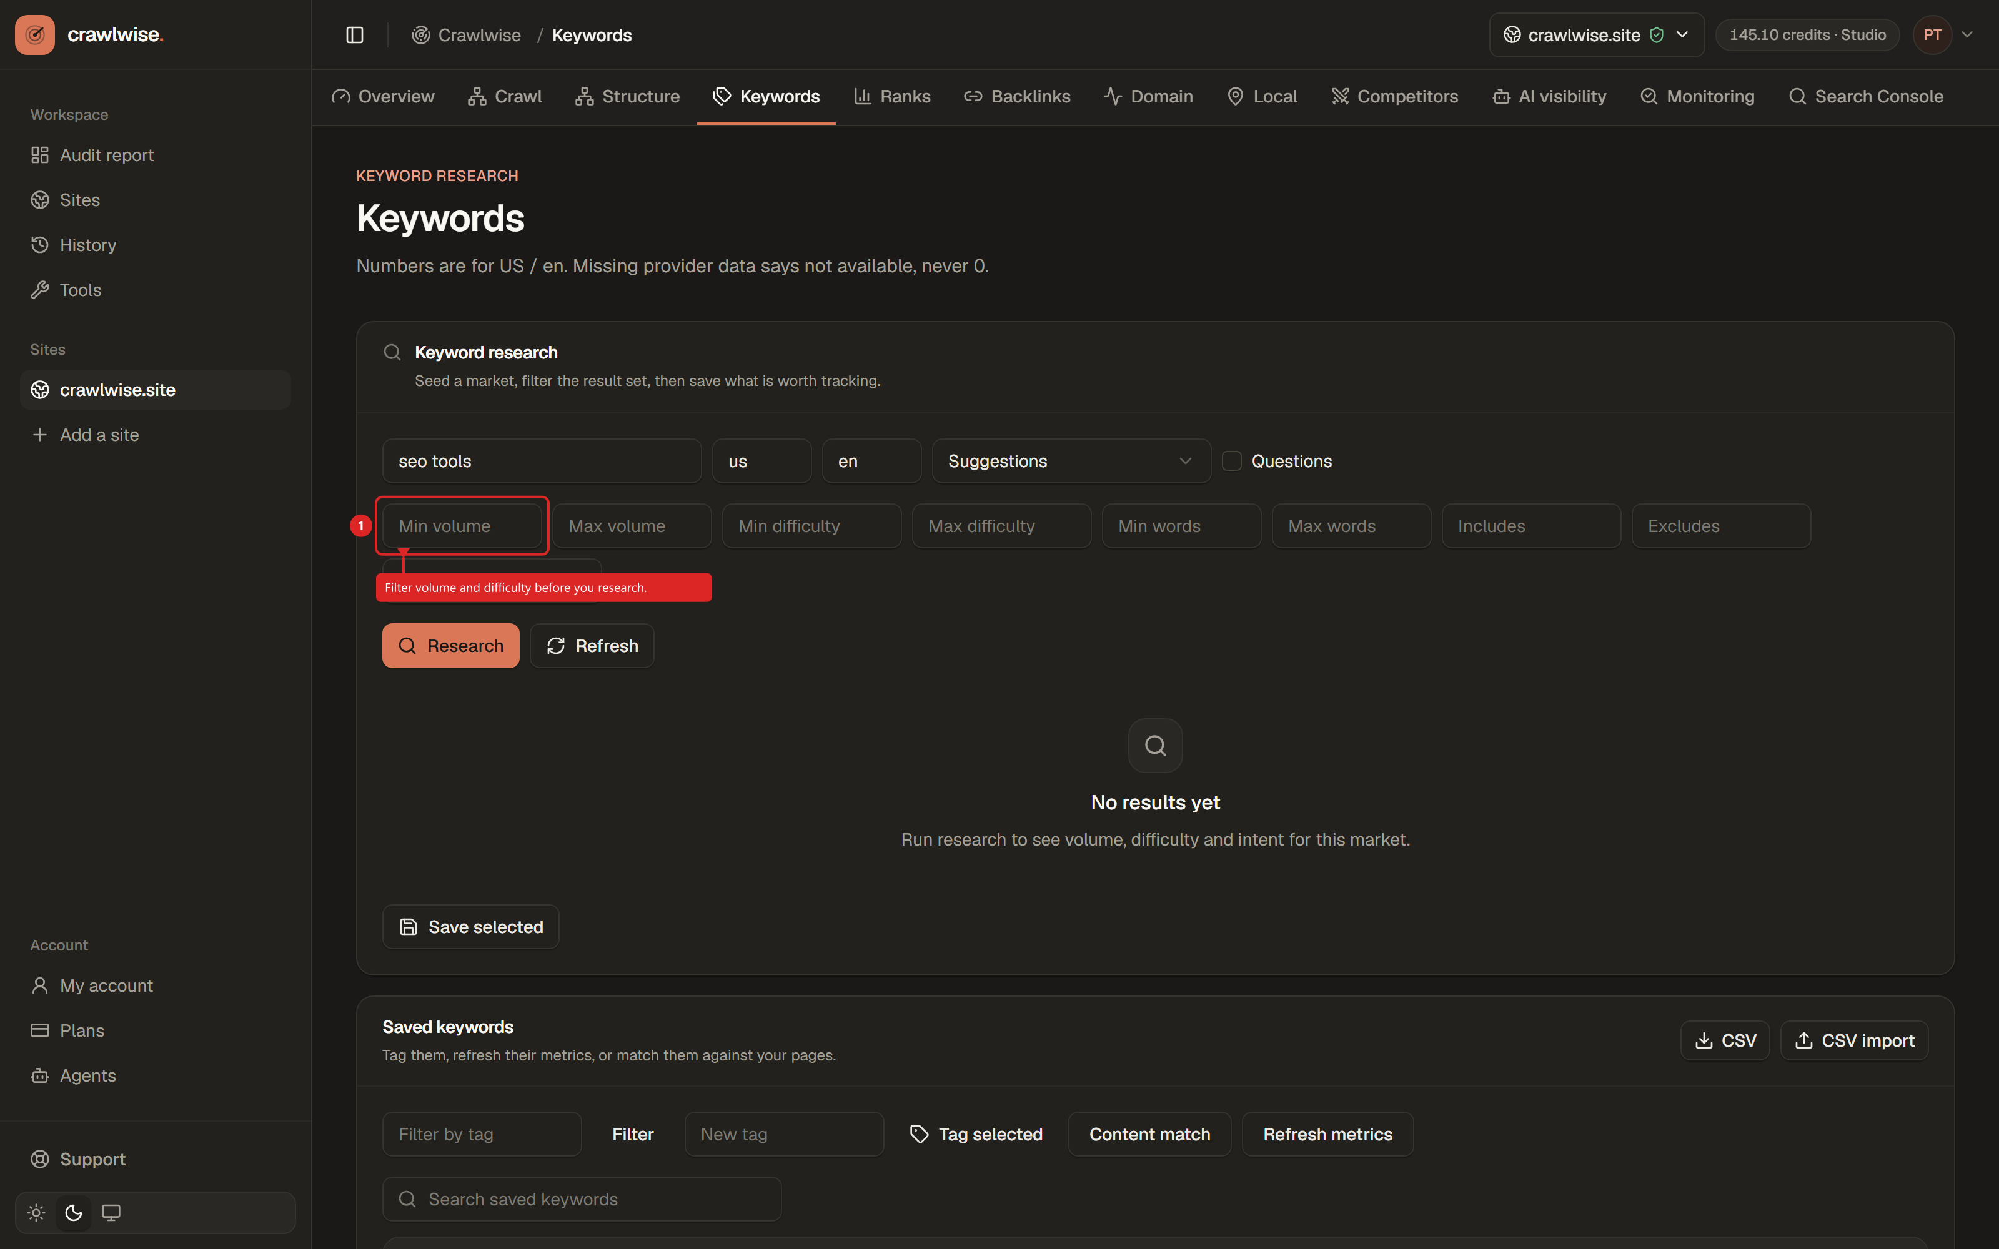Image resolution: width=1999 pixels, height=1249 pixels.
Task: Click the Min words field
Action: click(x=1181, y=526)
